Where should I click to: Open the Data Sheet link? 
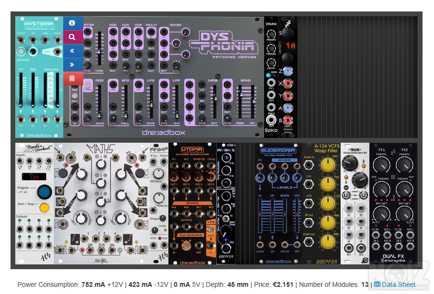[399, 285]
